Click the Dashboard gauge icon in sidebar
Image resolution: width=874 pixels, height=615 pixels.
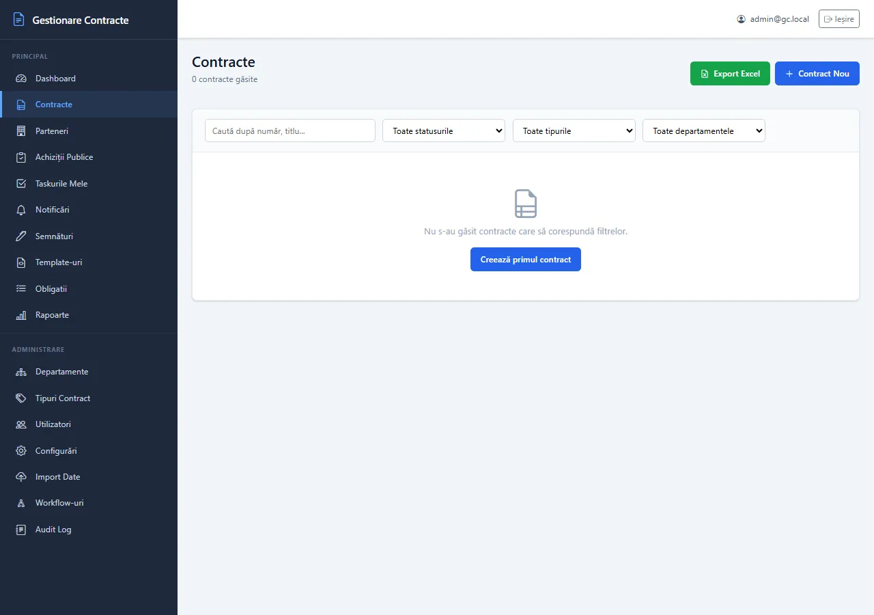pyautogui.click(x=21, y=79)
